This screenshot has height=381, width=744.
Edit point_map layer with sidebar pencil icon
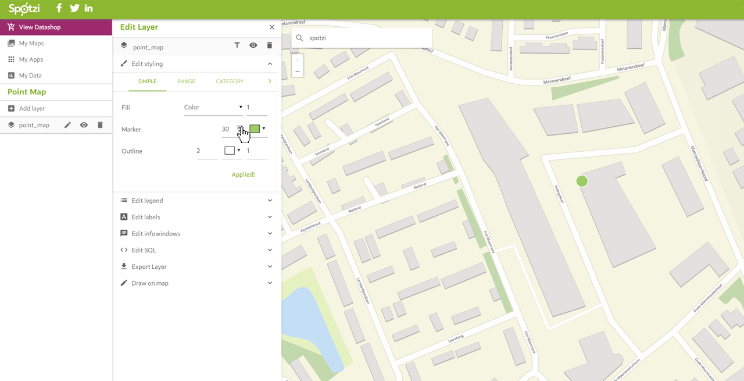coord(67,125)
